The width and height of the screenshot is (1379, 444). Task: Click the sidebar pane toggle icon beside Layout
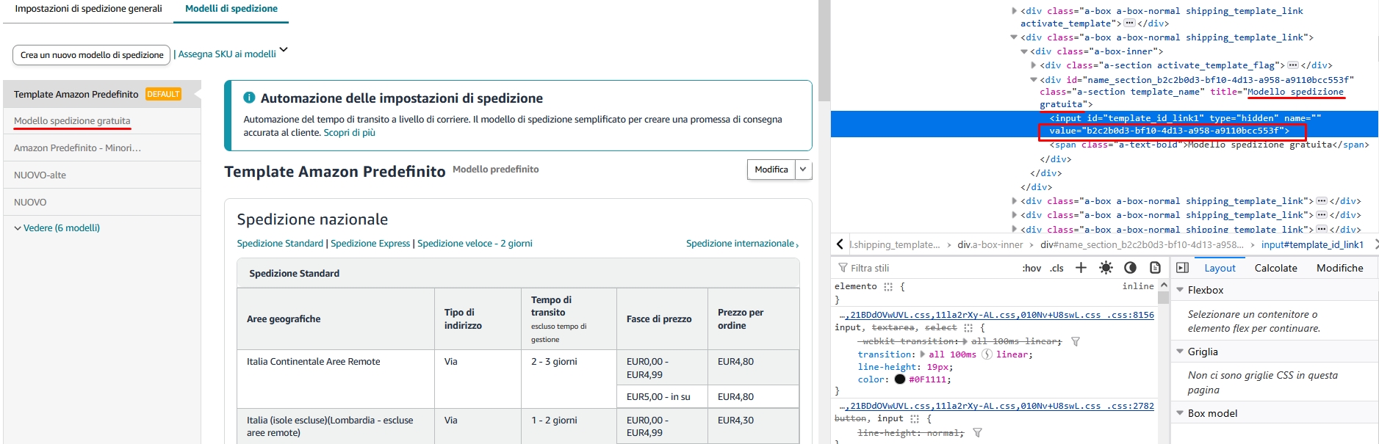[x=1182, y=268]
